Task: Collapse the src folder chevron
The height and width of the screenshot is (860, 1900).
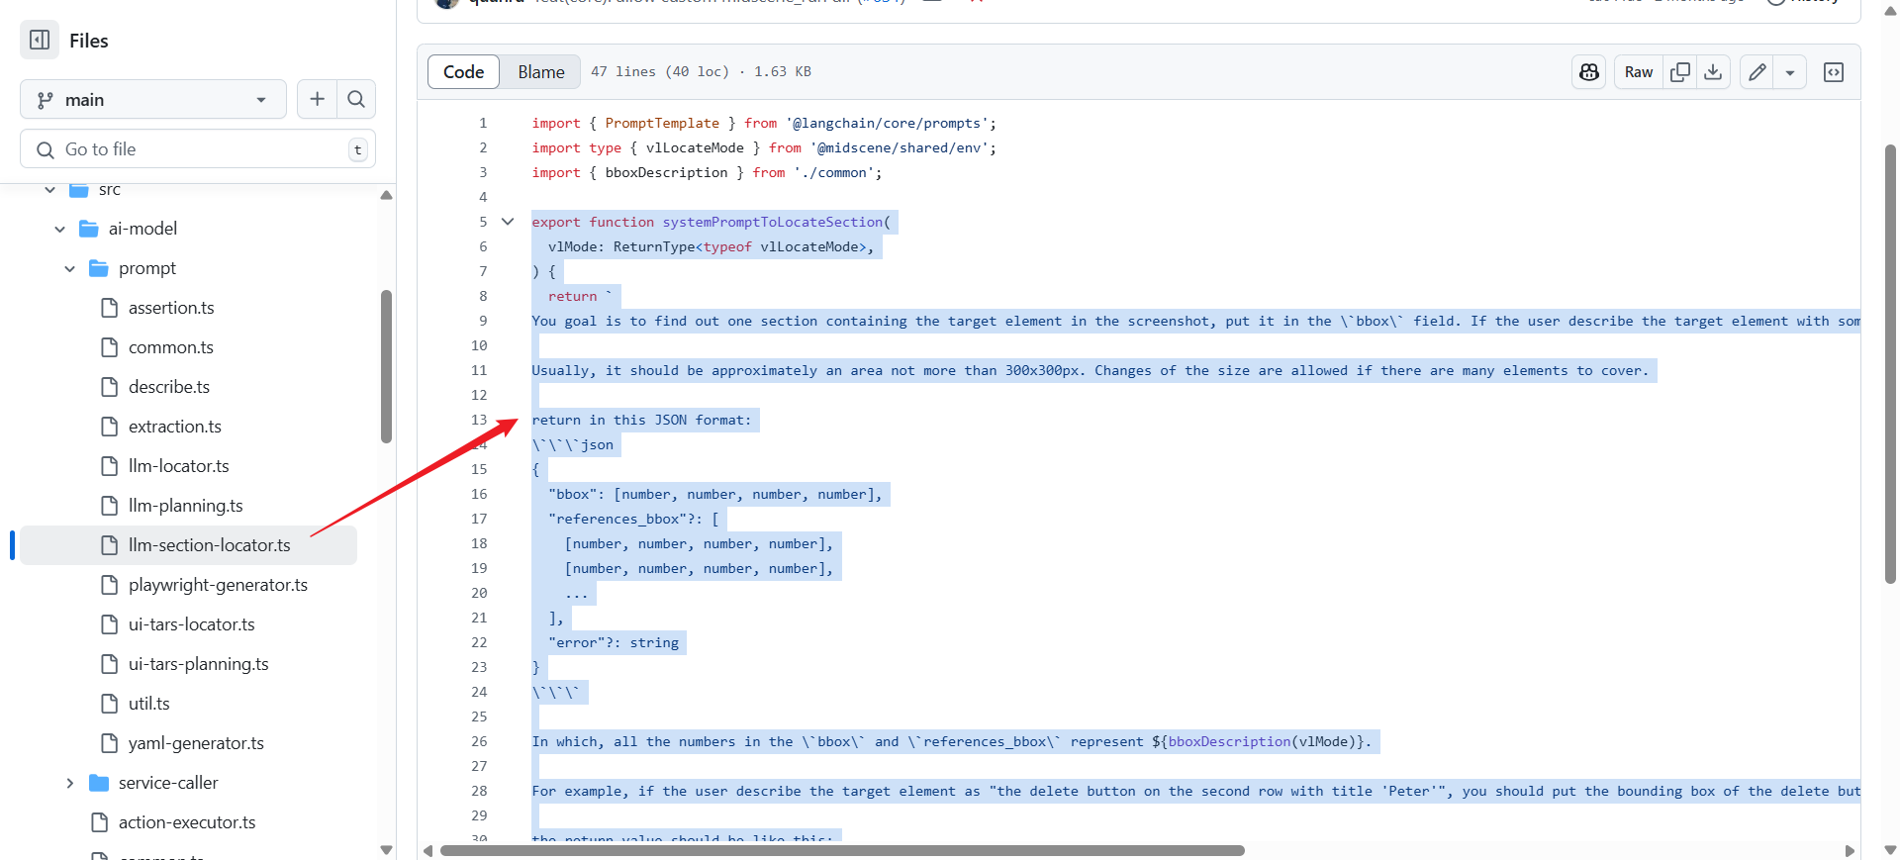Action: 50,189
